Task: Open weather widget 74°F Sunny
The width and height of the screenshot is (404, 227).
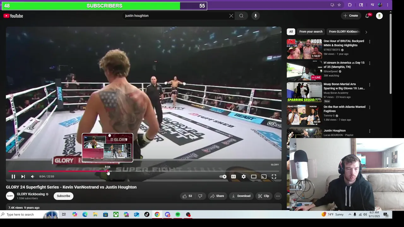Action: point(333,215)
